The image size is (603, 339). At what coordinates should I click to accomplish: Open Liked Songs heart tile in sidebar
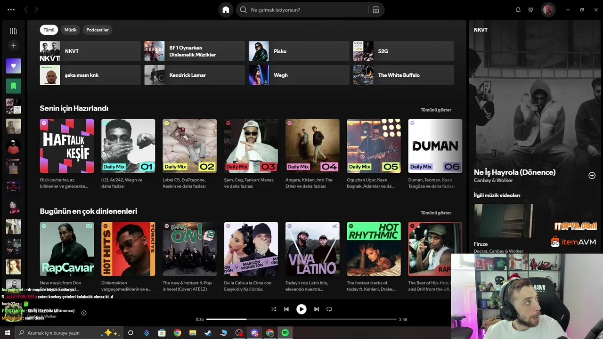pos(13,66)
